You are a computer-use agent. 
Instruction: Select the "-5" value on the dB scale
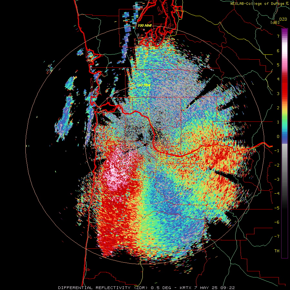277,208
